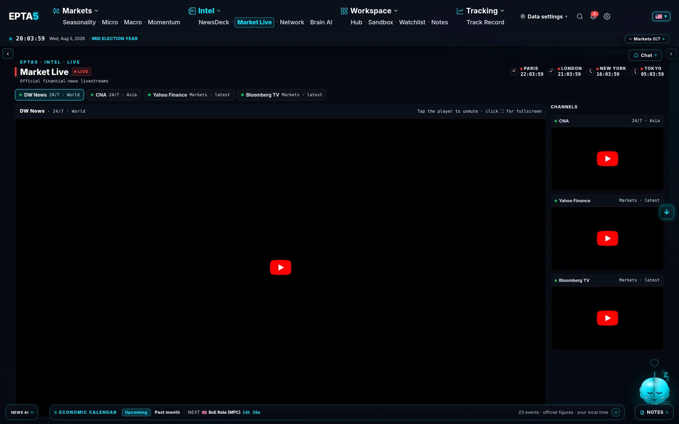Open Brain AI page
Screen dimensions: 679x424
[321, 22]
